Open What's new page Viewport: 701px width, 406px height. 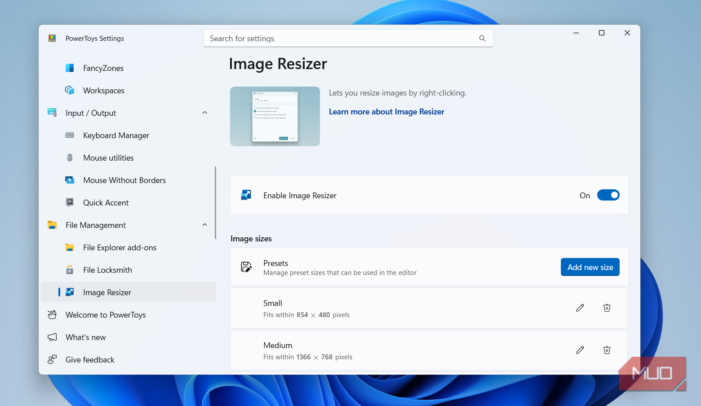[129, 337]
